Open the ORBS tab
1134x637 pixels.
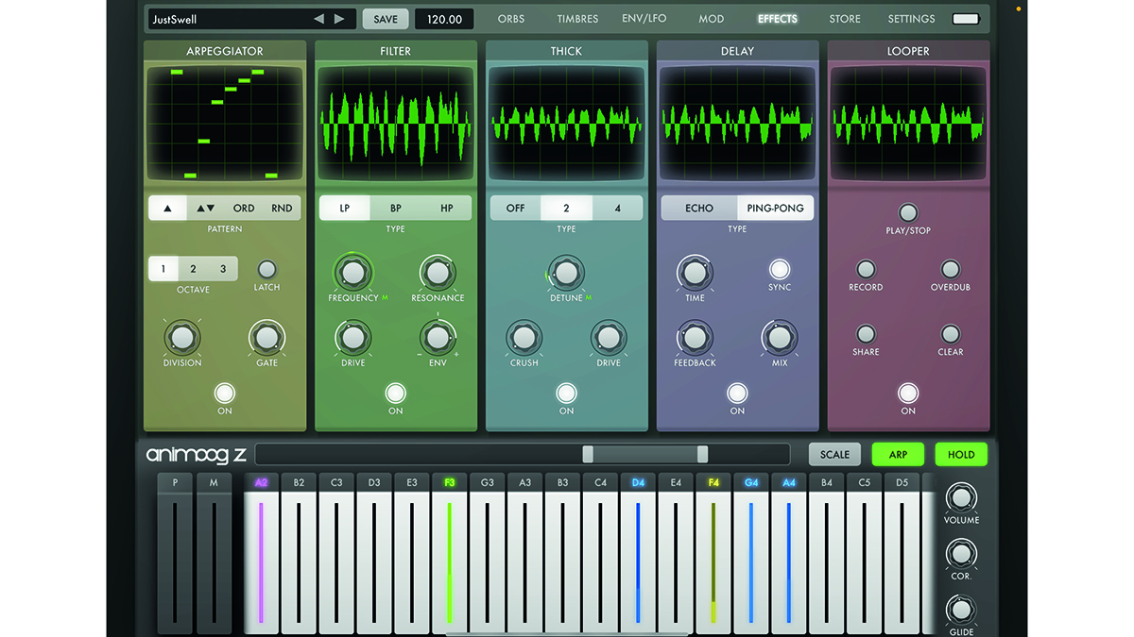[511, 19]
